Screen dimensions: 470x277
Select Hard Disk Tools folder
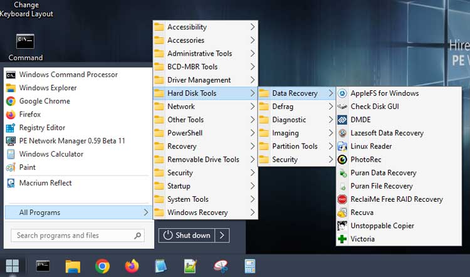tap(206, 93)
